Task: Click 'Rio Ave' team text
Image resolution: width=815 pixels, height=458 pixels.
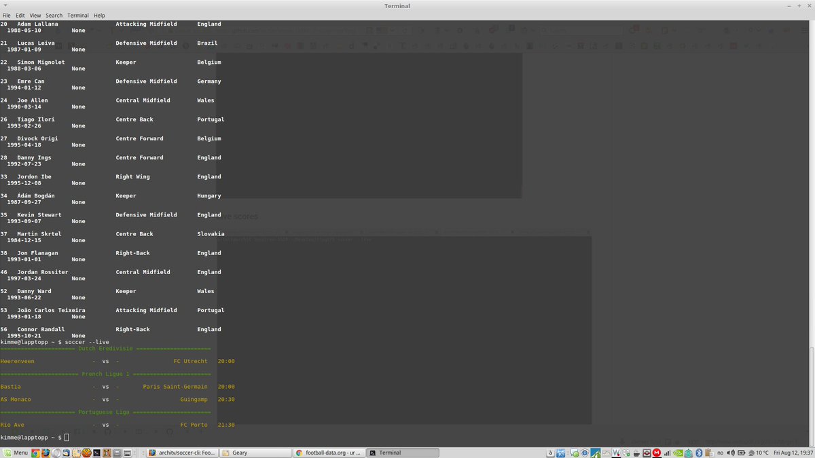Action: 12,425
